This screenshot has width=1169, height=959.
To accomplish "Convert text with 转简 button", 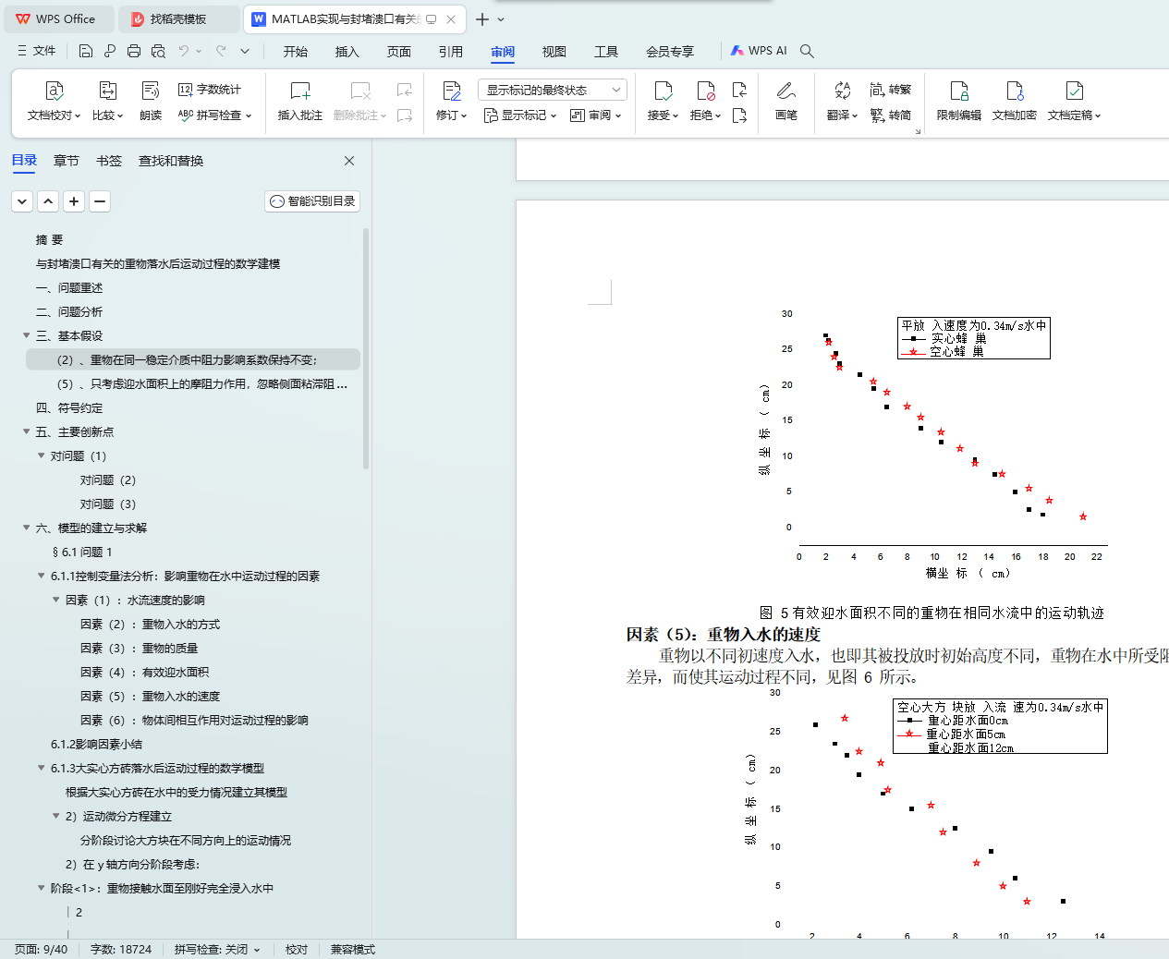I will tap(891, 115).
